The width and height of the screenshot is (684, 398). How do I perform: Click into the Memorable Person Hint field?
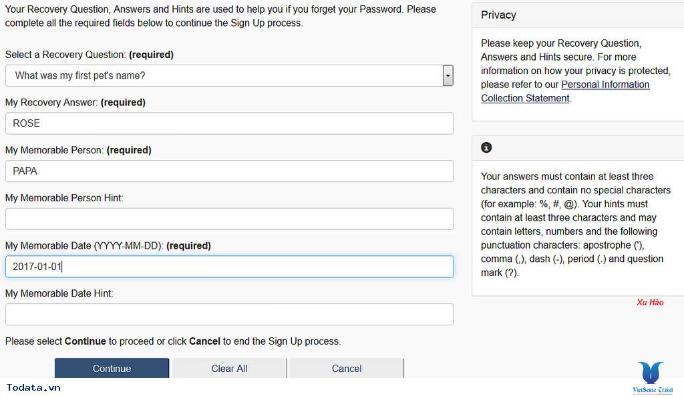[229, 219]
